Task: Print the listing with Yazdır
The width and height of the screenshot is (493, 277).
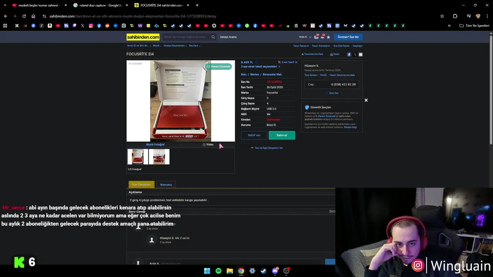Action: 335,54
